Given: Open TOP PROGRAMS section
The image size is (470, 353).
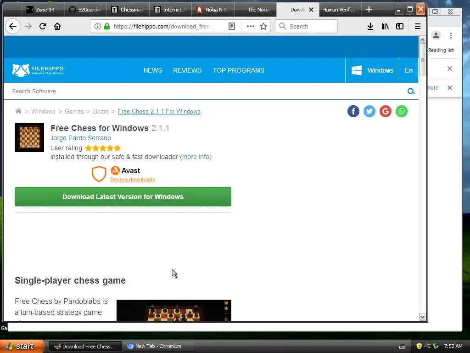Looking at the screenshot, I should coord(239,70).
